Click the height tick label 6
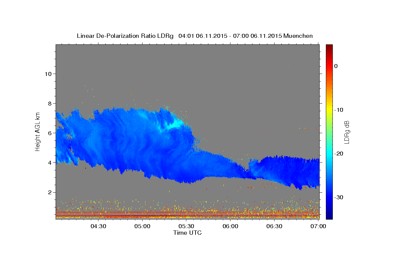The image size is (395, 263). 50,133
